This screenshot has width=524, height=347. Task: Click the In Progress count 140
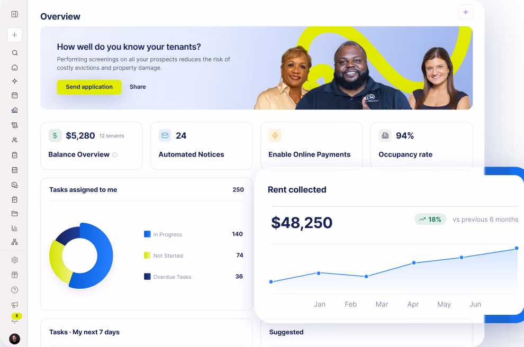point(238,234)
